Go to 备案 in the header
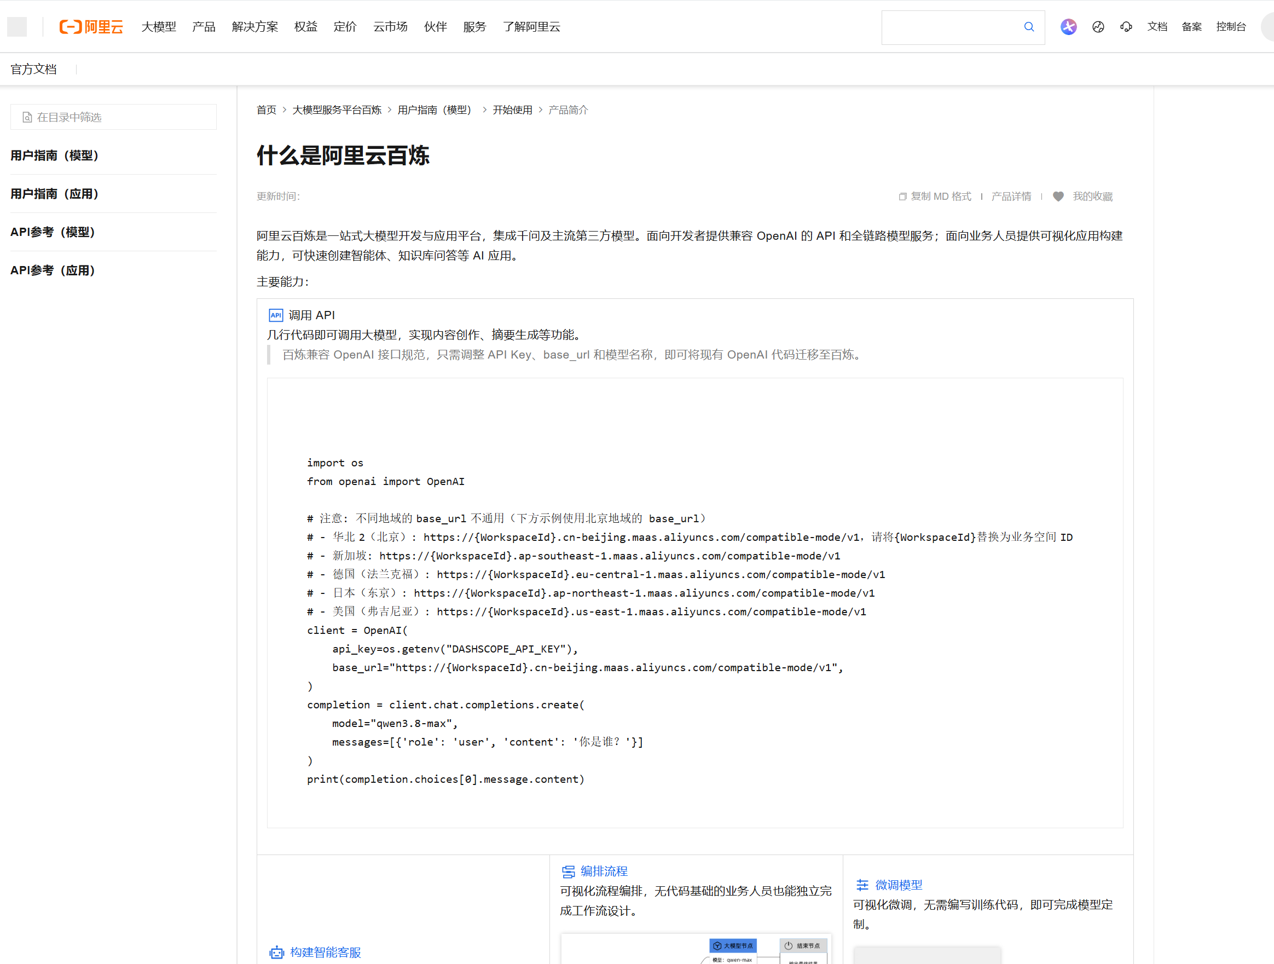The height and width of the screenshot is (964, 1274). pyautogui.click(x=1192, y=26)
